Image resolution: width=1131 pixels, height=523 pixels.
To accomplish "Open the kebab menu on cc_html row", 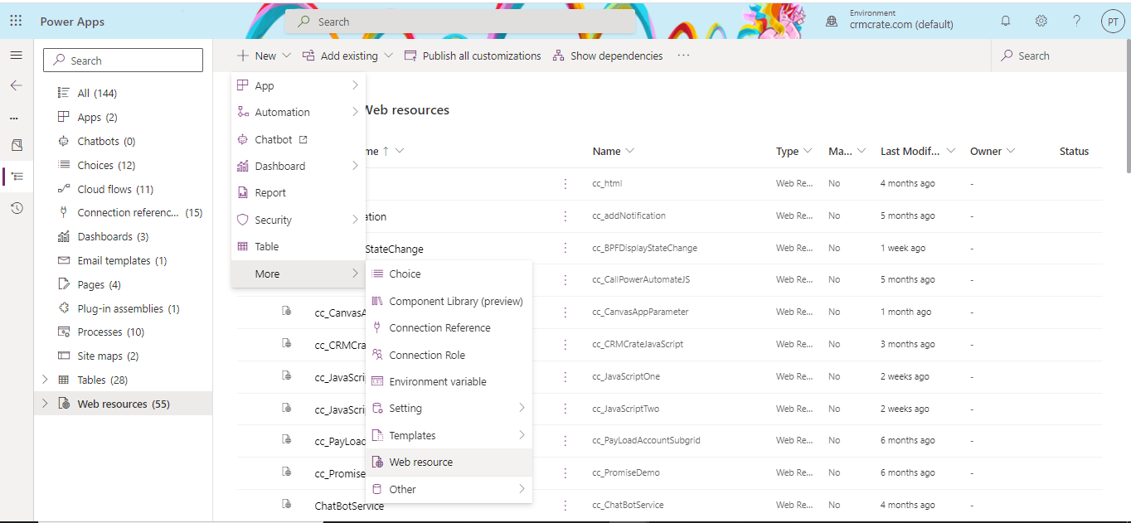I will click(x=565, y=182).
